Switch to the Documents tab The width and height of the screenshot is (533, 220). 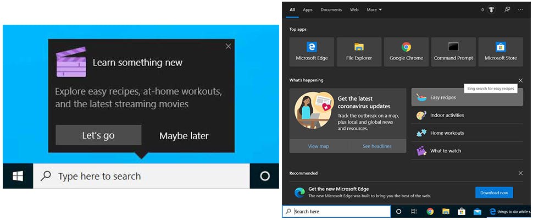(x=331, y=10)
